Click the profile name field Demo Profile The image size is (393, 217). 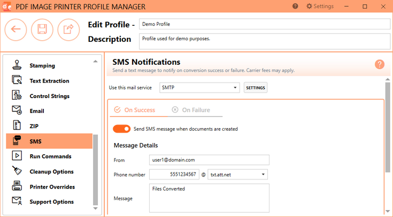click(x=265, y=24)
